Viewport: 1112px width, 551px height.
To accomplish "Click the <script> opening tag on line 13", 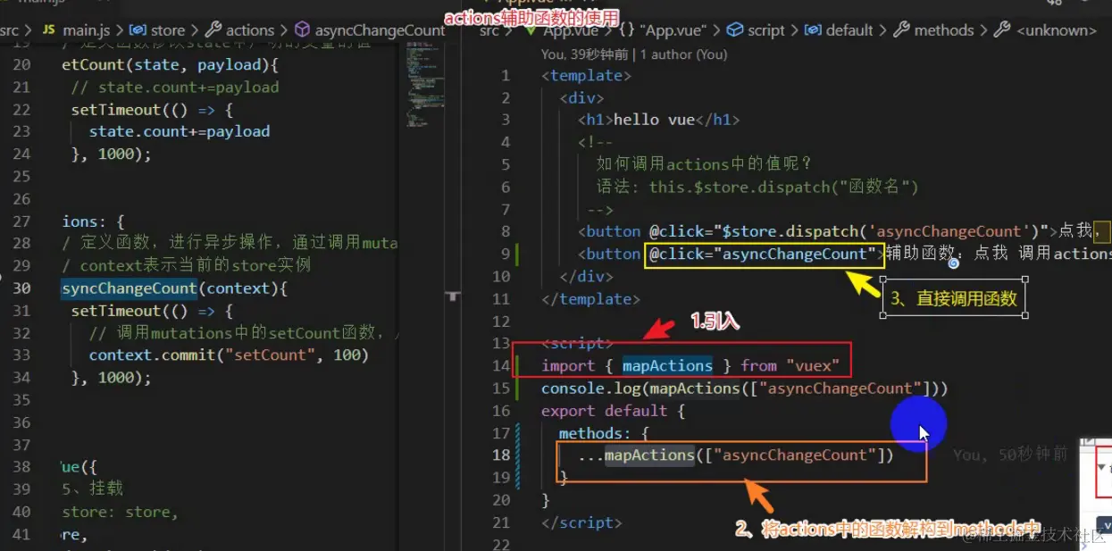I will click(x=577, y=344).
